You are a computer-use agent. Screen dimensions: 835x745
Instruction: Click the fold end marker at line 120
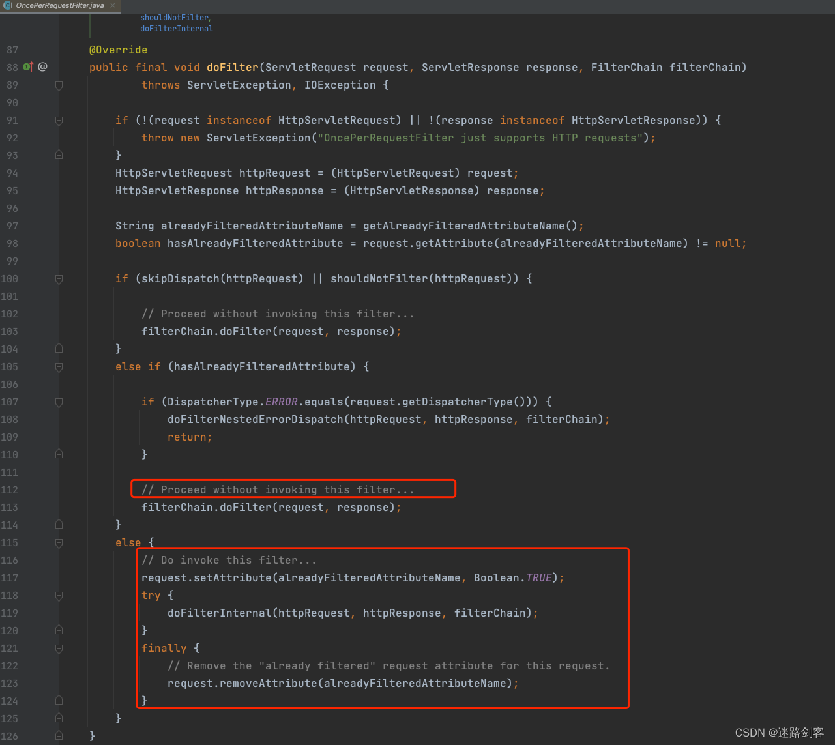(x=59, y=630)
